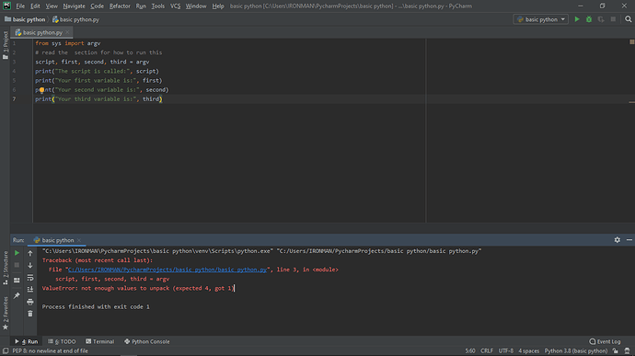Open the VCS menu
This screenshot has height=356, width=635.
(176, 6)
